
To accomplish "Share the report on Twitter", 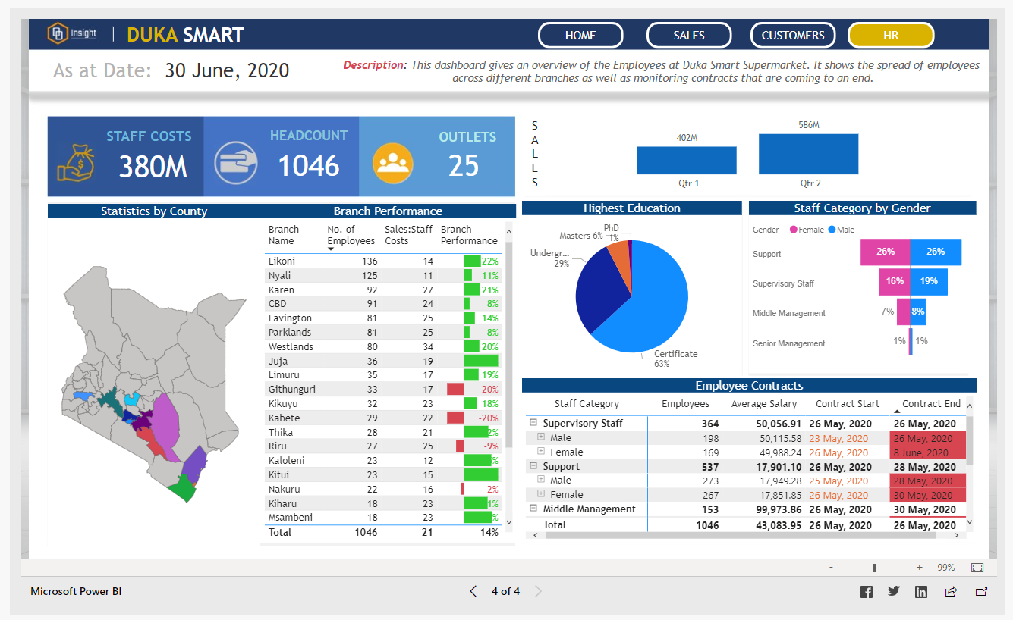I will (893, 590).
